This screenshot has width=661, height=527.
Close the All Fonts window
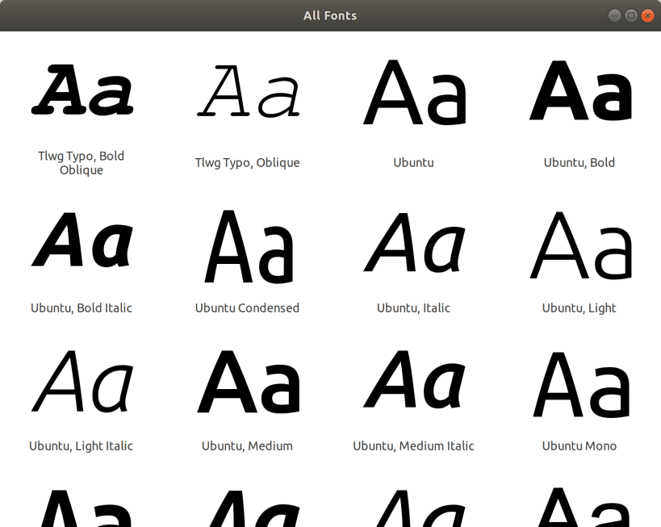[x=647, y=15]
